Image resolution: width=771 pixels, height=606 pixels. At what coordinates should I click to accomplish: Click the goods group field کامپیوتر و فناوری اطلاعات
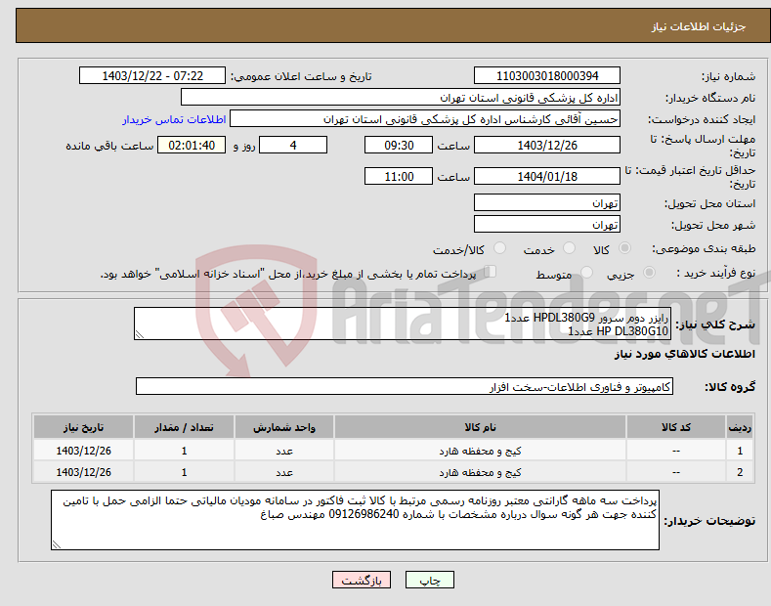(x=405, y=387)
